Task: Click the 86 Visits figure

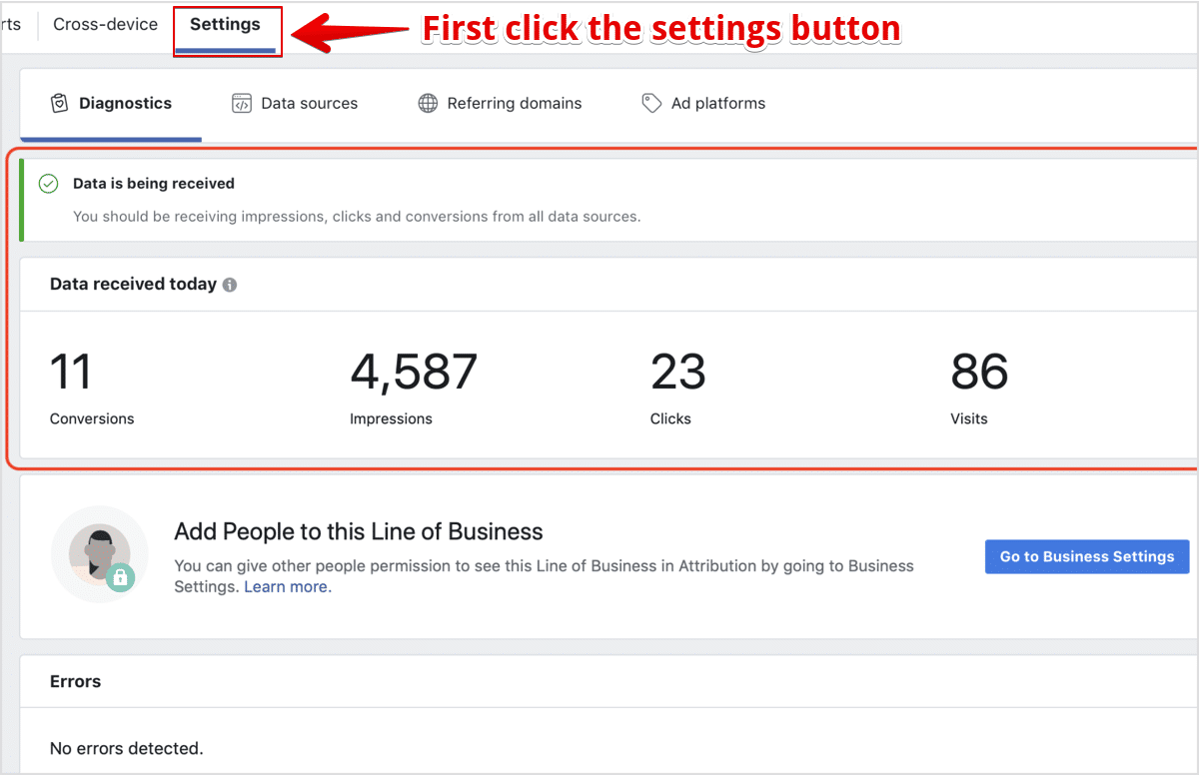Action: pos(979,372)
